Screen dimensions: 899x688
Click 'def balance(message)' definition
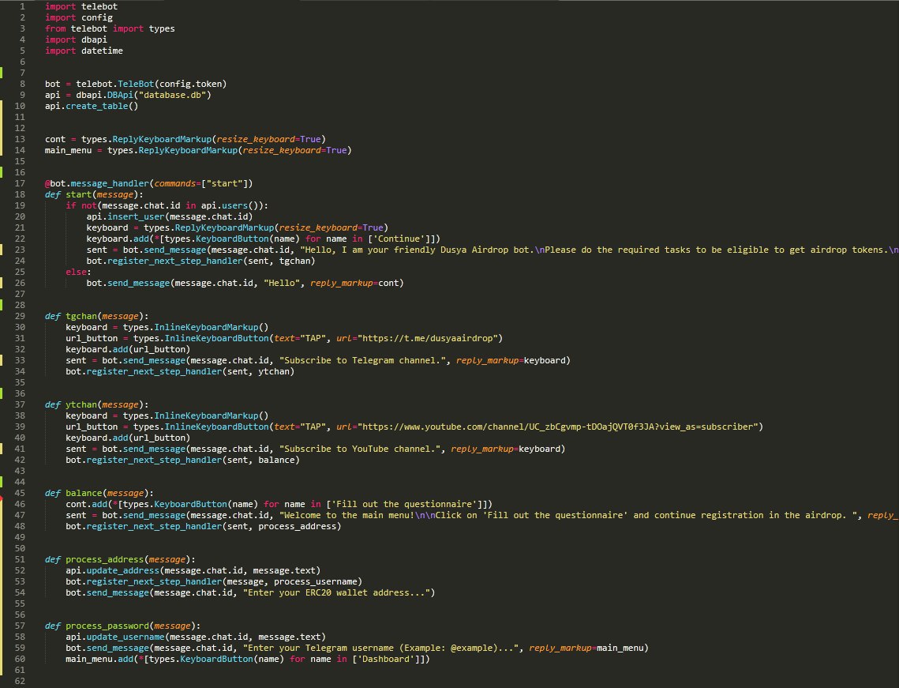99,493
